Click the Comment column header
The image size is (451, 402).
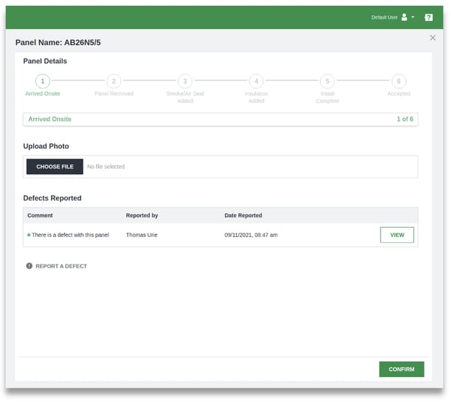[x=41, y=216]
